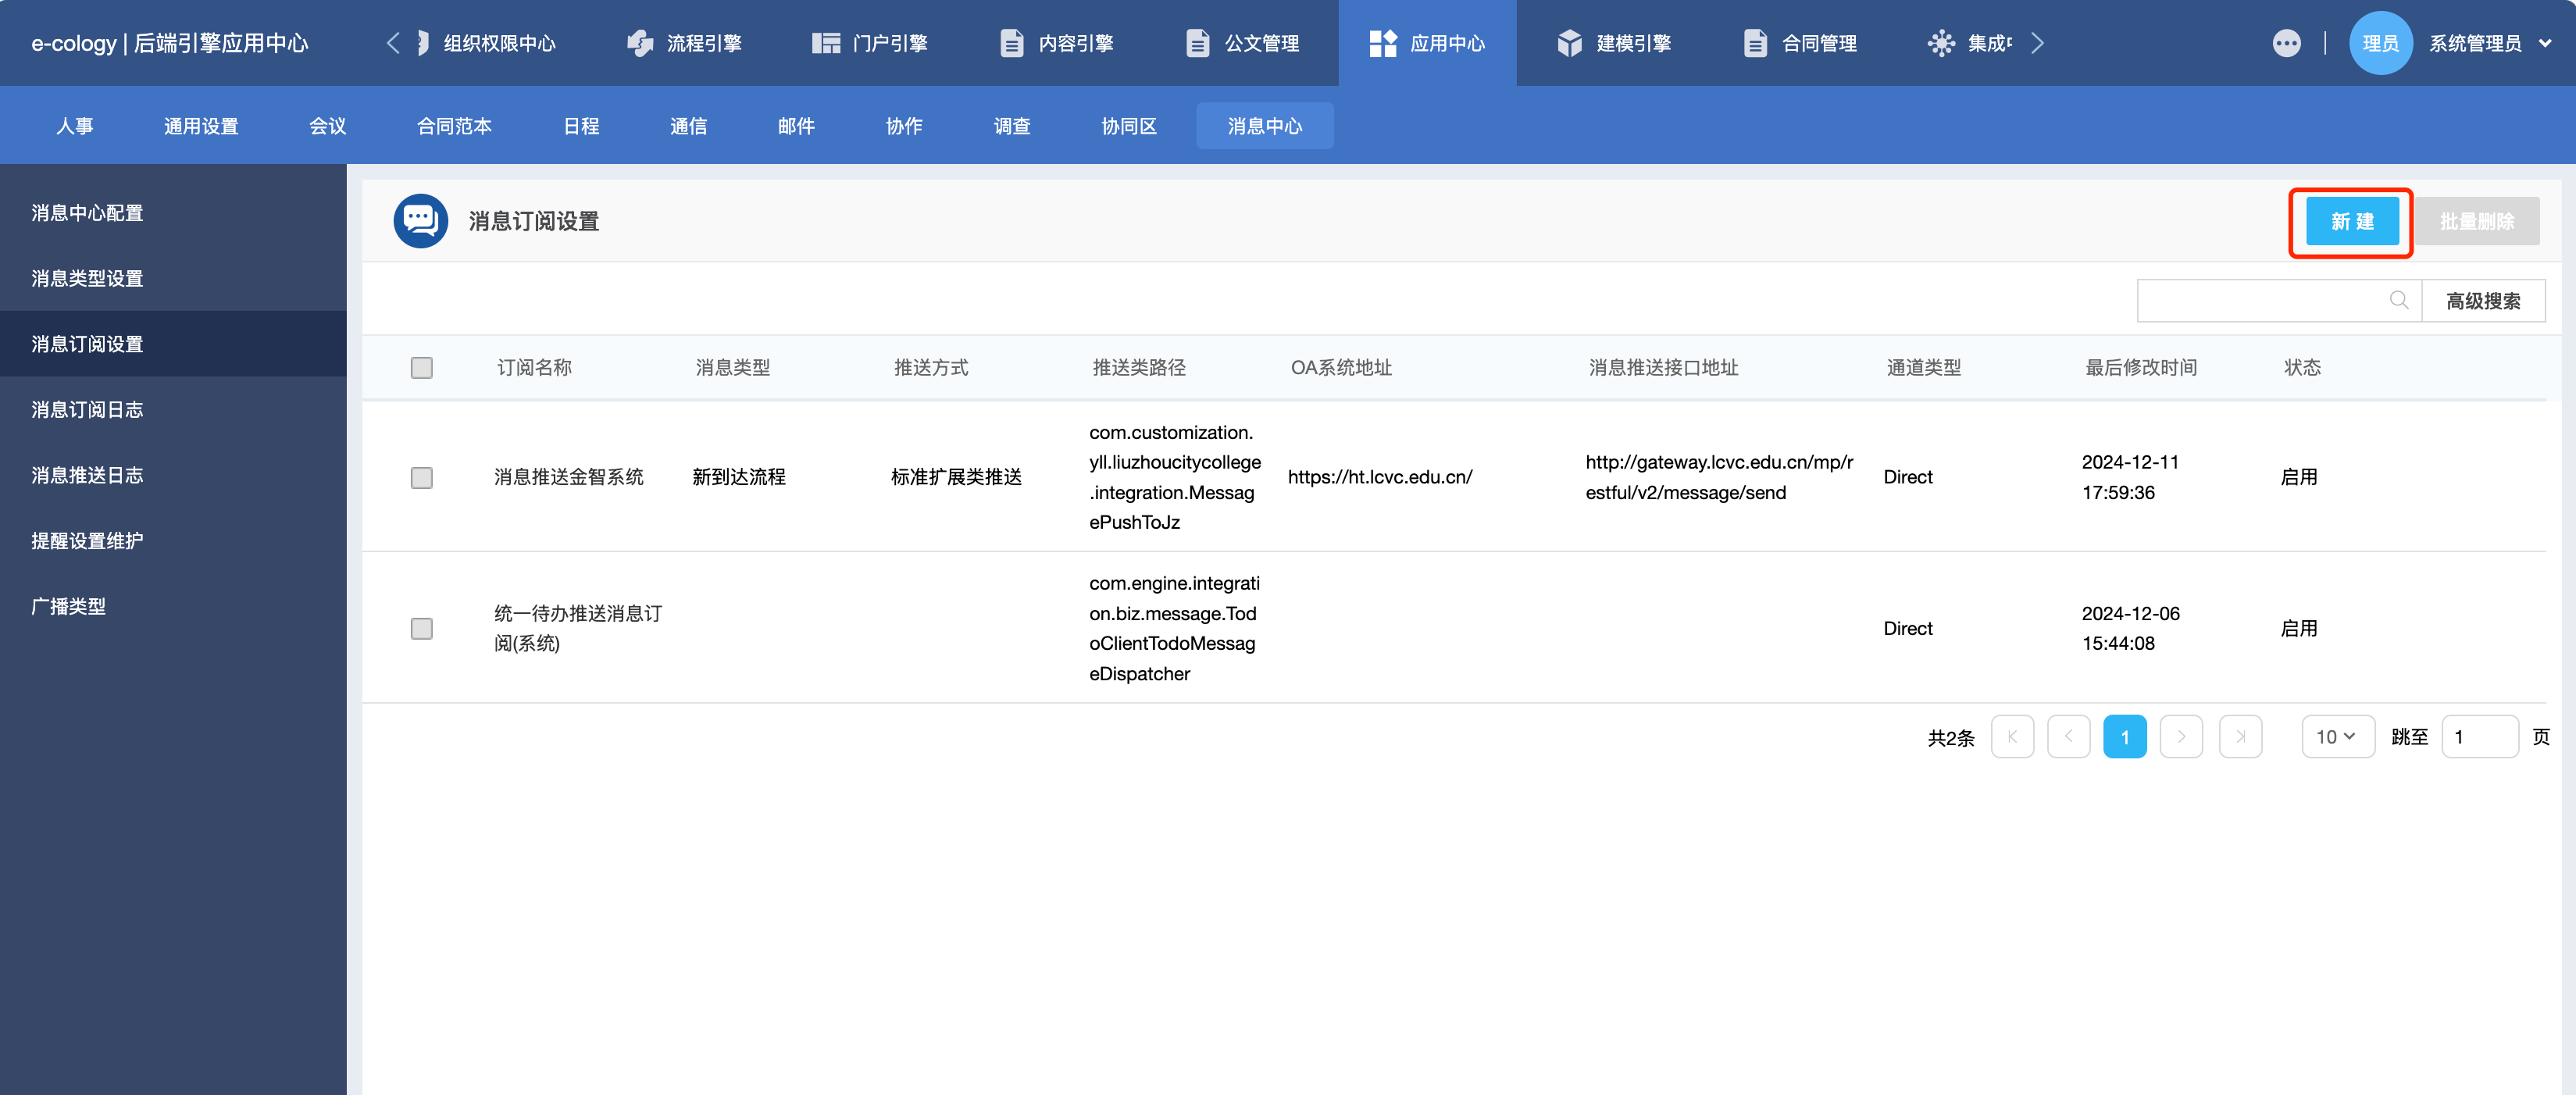Open 消息订阅日志 in the sidebar
The width and height of the screenshot is (2576, 1095).
click(173, 409)
